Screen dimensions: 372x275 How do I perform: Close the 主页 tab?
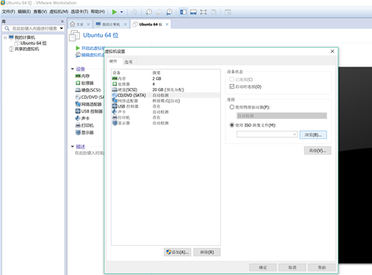pyautogui.click(x=88, y=24)
